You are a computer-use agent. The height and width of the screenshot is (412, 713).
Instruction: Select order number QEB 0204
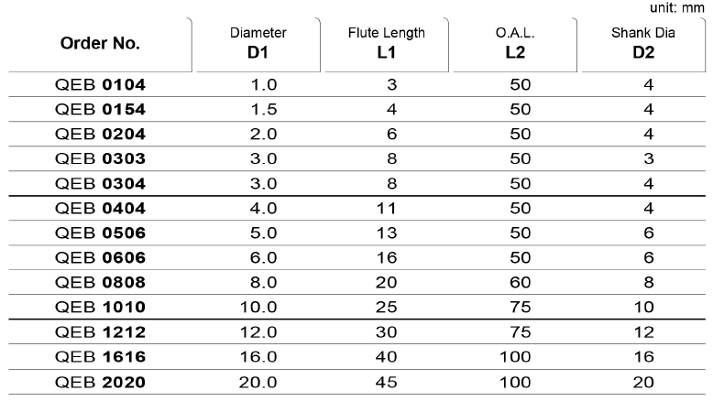pyautogui.click(x=100, y=134)
